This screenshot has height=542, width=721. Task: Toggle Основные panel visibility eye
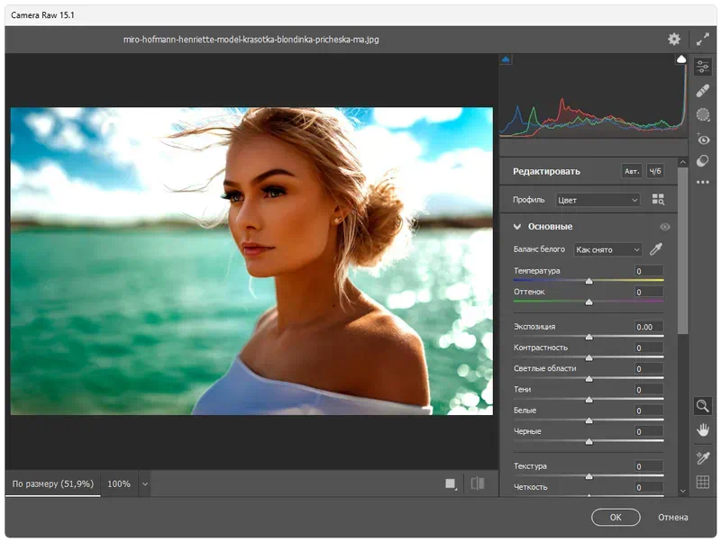click(x=665, y=227)
